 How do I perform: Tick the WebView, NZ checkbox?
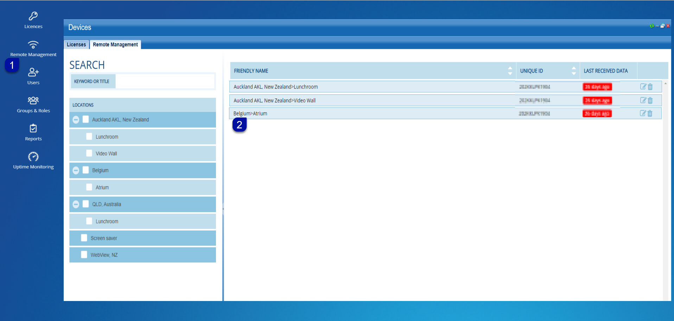pyautogui.click(x=84, y=255)
